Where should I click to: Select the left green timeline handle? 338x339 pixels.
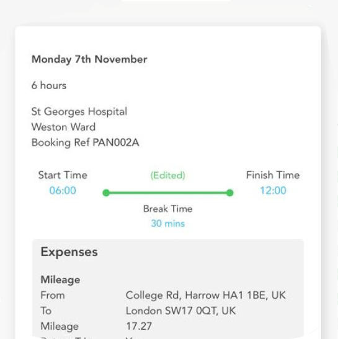106,192
